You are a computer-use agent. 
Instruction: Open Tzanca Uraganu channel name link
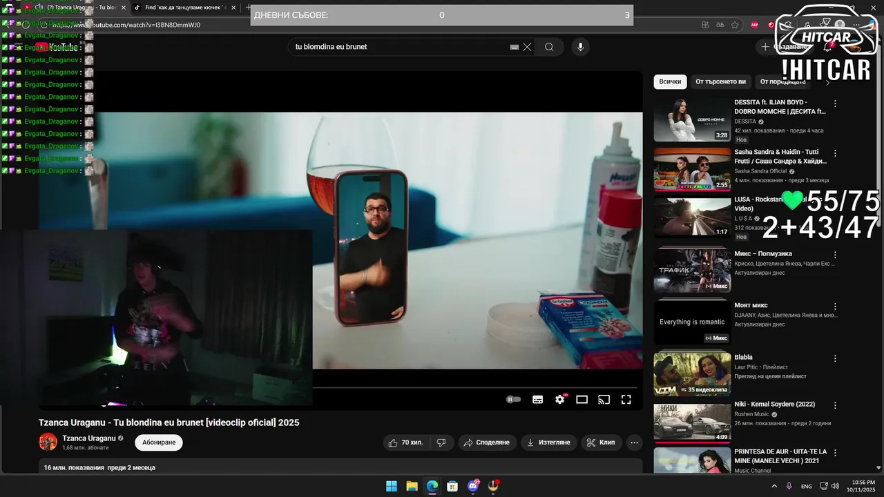88,438
